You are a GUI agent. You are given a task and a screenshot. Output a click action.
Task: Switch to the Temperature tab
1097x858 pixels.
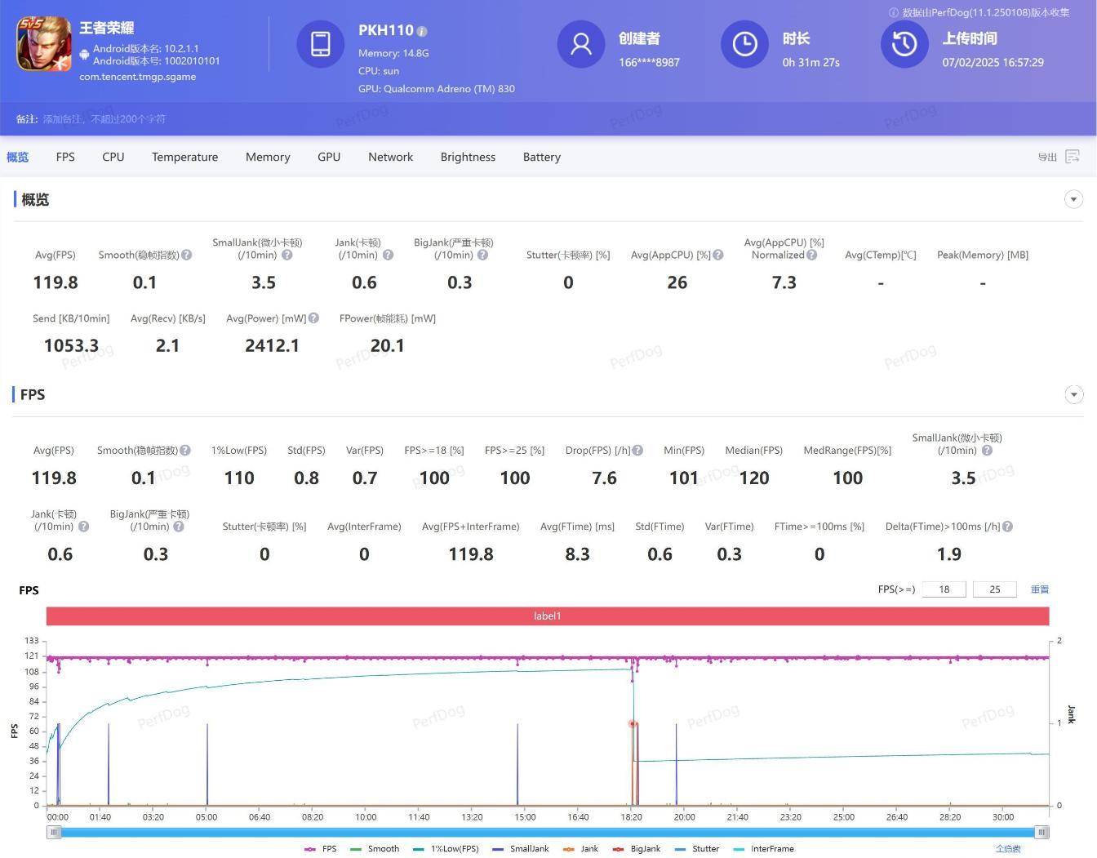(x=184, y=157)
